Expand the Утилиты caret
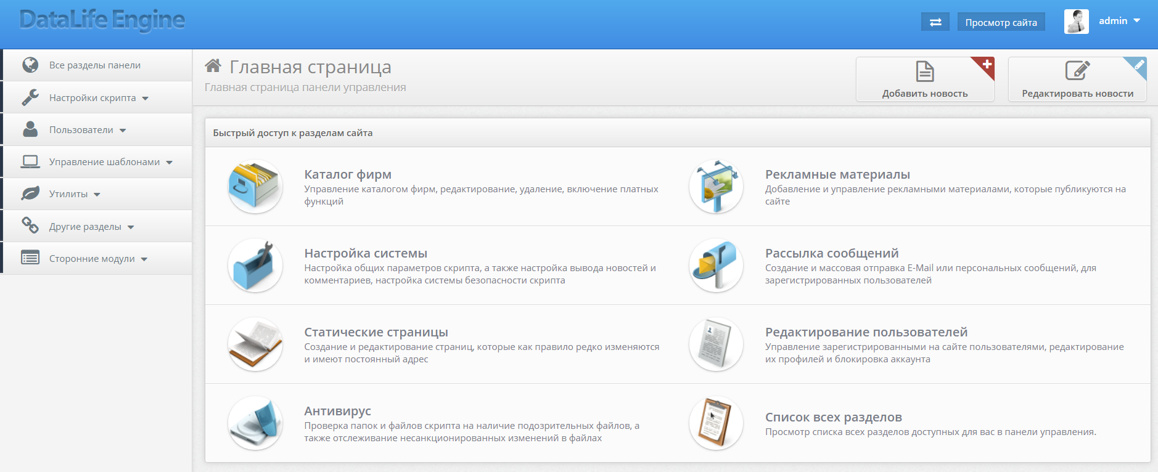Viewport: 1158px width, 472px height. (97, 195)
